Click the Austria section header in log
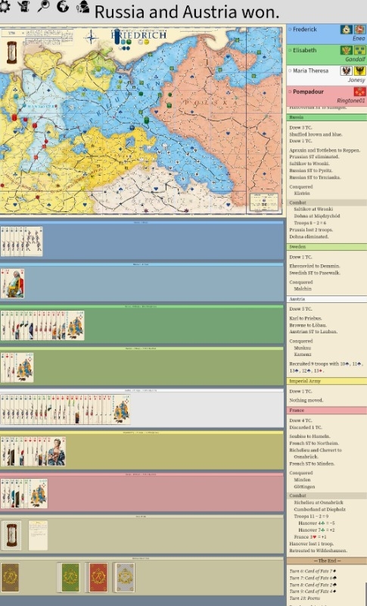Image resolution: width=367 pixels, height=606 pixels. tap(326, 299)
